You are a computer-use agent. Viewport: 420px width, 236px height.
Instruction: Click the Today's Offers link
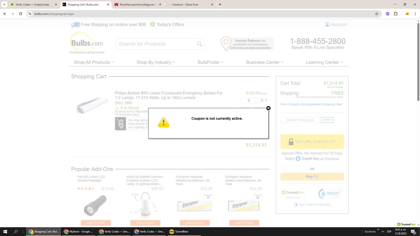coord(170,25)
